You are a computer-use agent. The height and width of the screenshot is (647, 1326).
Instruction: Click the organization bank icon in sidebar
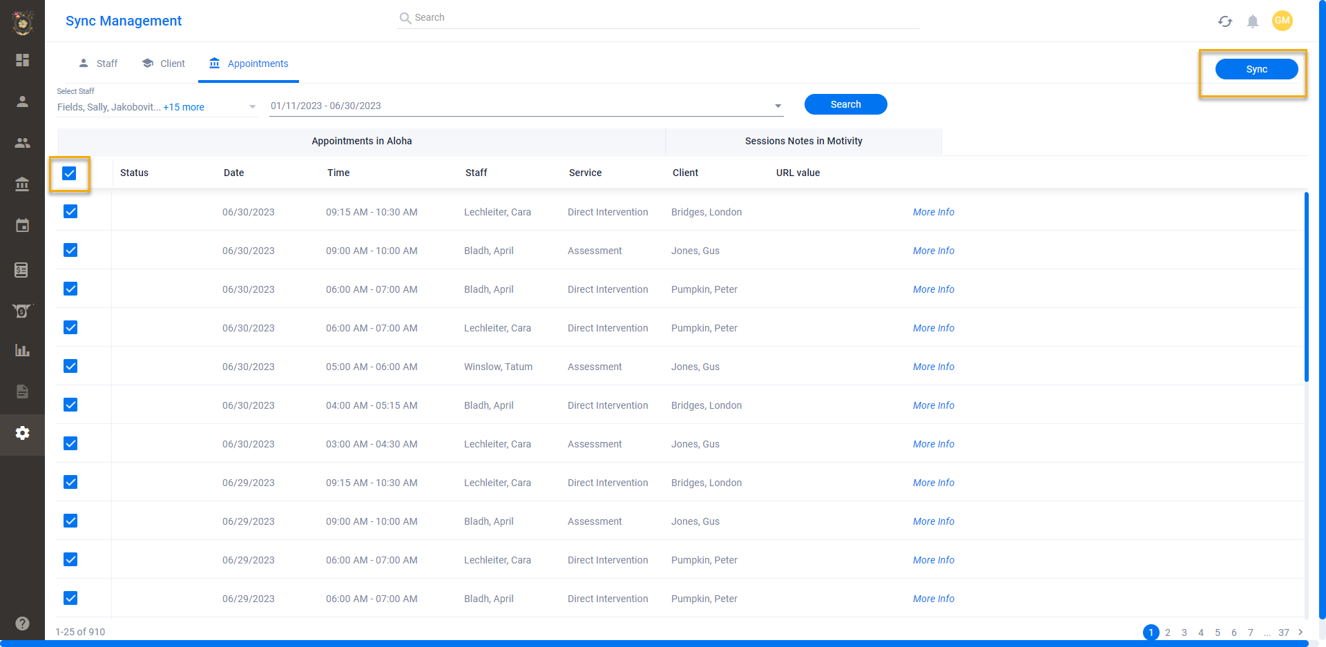(x=22, y=184)
